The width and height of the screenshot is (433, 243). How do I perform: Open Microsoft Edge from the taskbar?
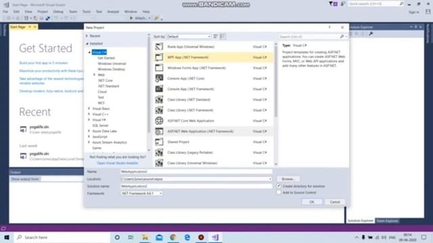[x=187, y=237]
